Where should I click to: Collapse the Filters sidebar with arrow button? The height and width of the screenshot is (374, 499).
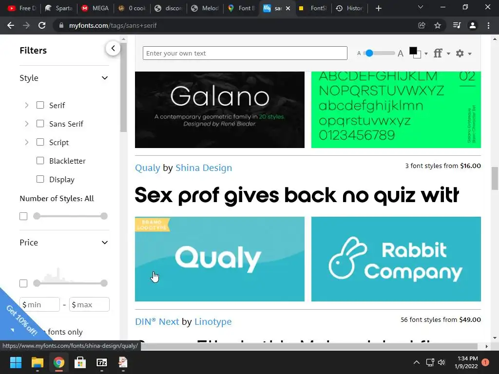[x=113, y=48]
